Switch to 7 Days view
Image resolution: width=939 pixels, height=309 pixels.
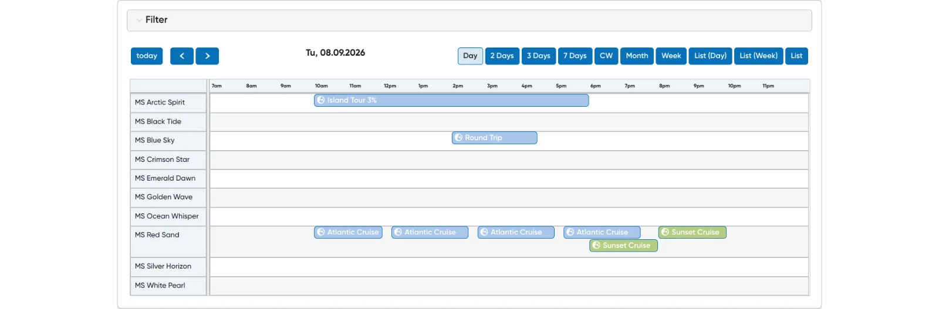[575, 56]
